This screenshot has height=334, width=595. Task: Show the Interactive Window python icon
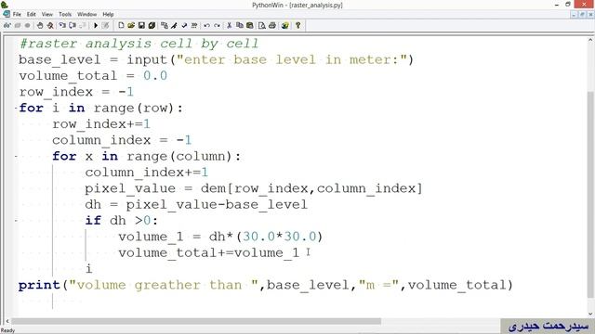(285, 25)
